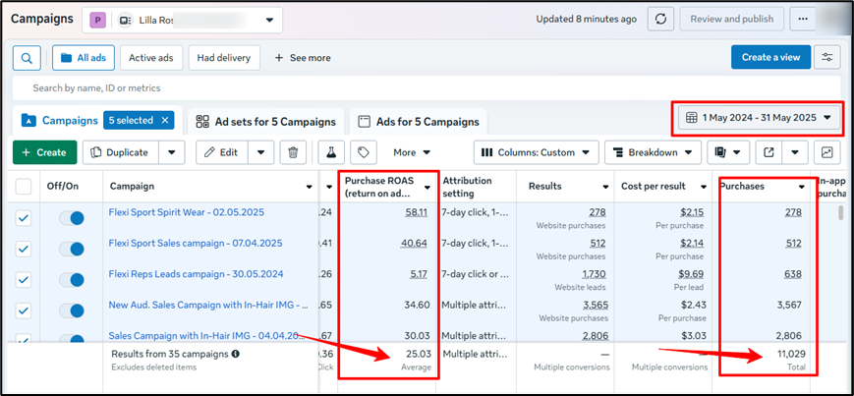
Task: Click the delete trash can icon
Action: pyautogui.click(x=293, y=152)
